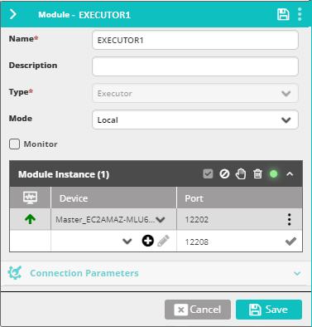Toggle select-all checkbox in Module Instance header

point(208,174)
